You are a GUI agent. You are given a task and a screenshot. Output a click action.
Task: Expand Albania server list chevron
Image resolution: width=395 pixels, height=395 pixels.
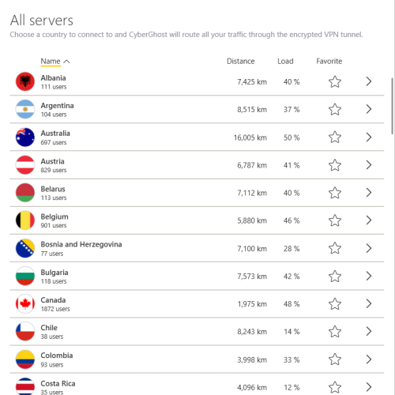pyautogui.click(x=369, y=81)
